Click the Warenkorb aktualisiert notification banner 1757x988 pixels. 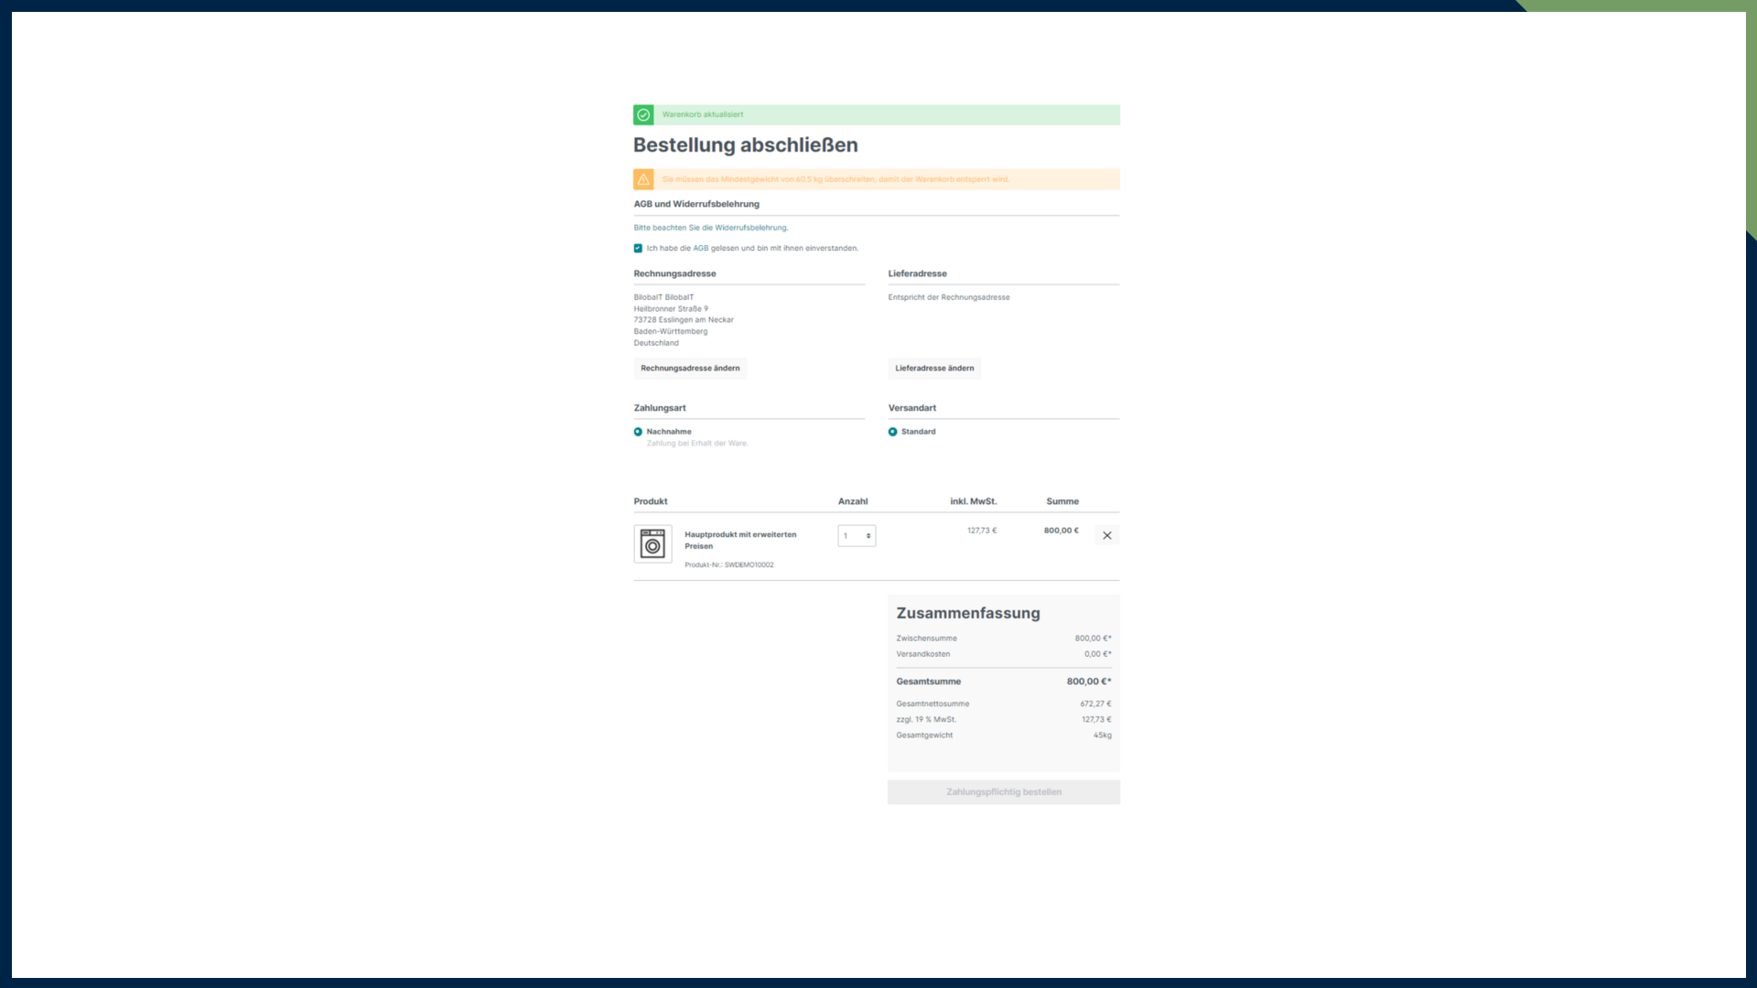tap(876, 114)
